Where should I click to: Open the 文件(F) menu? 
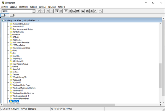click(x=5, y=7)
